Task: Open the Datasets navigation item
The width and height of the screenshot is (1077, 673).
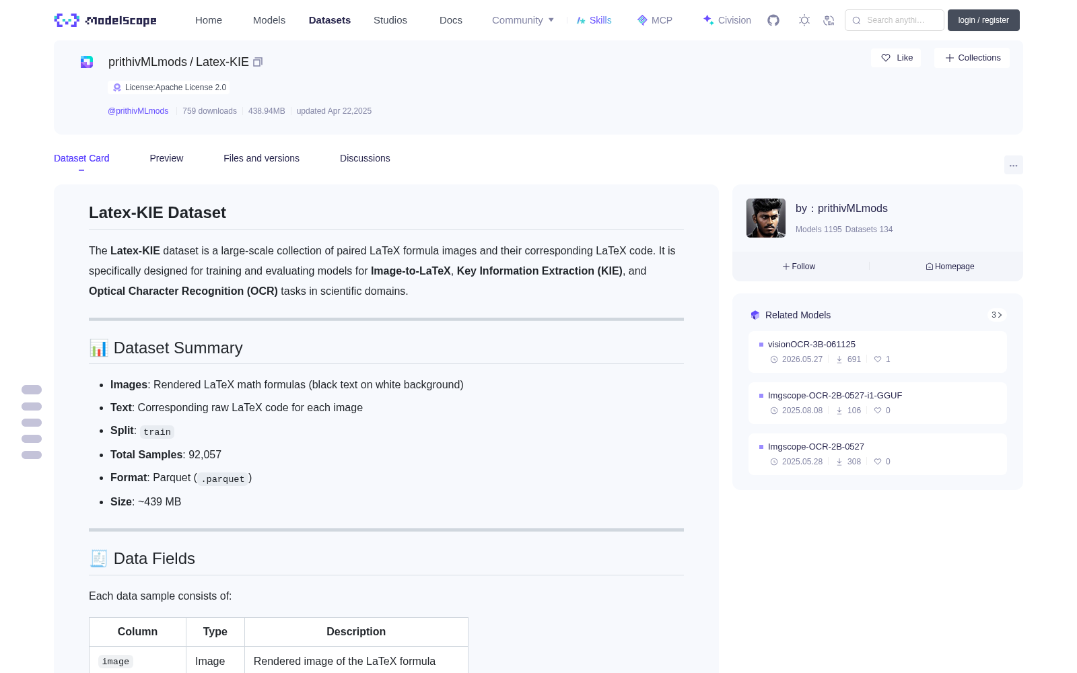Action: [x=330, y=20]
